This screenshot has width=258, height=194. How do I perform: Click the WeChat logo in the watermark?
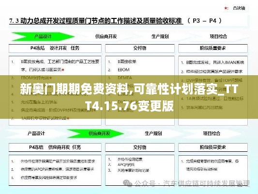pos(127,183)
